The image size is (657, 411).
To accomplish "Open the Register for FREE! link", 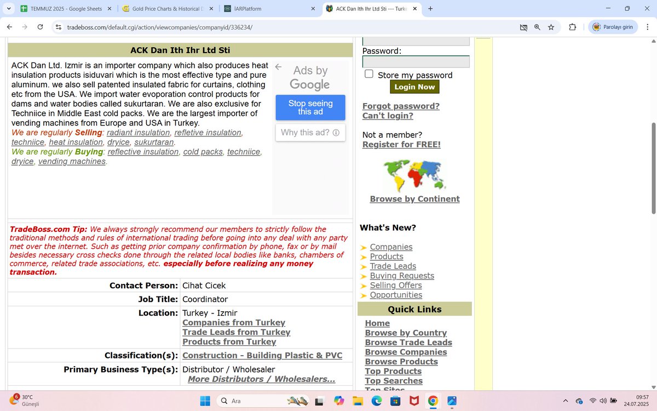I will [x=401, y=145].
